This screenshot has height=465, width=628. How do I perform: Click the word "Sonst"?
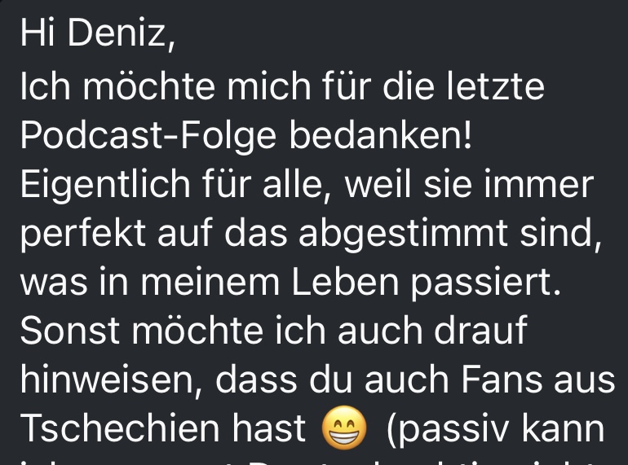coord(70,331)
